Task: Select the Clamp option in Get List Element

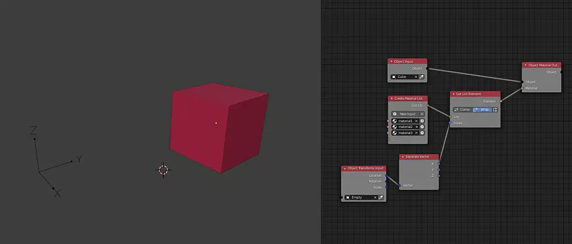Action: click(x=462, y=109)
